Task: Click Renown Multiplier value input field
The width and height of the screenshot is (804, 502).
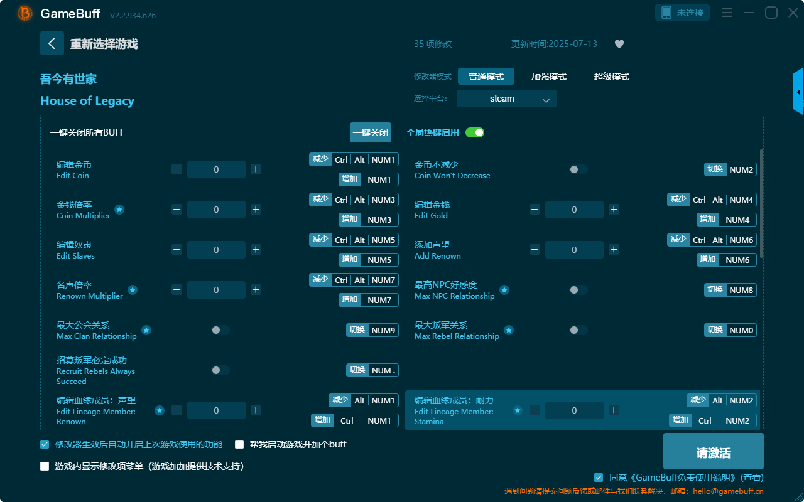Action: pyautogui.click(x=216, y=290)
